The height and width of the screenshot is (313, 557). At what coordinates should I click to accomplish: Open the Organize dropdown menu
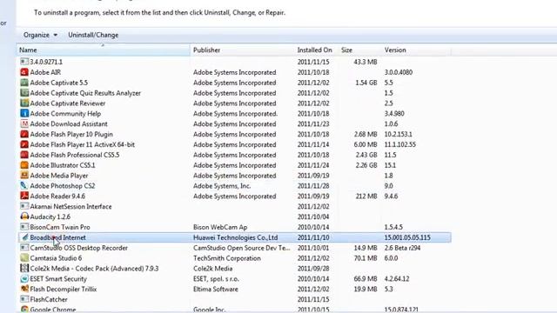pyautogui.click(x=40, y=35)
